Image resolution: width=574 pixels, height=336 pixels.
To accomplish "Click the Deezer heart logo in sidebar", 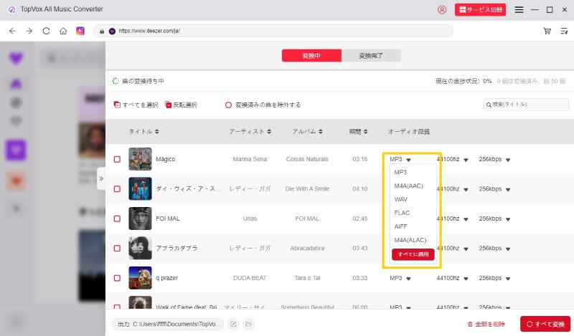I will tap(16, 58).
